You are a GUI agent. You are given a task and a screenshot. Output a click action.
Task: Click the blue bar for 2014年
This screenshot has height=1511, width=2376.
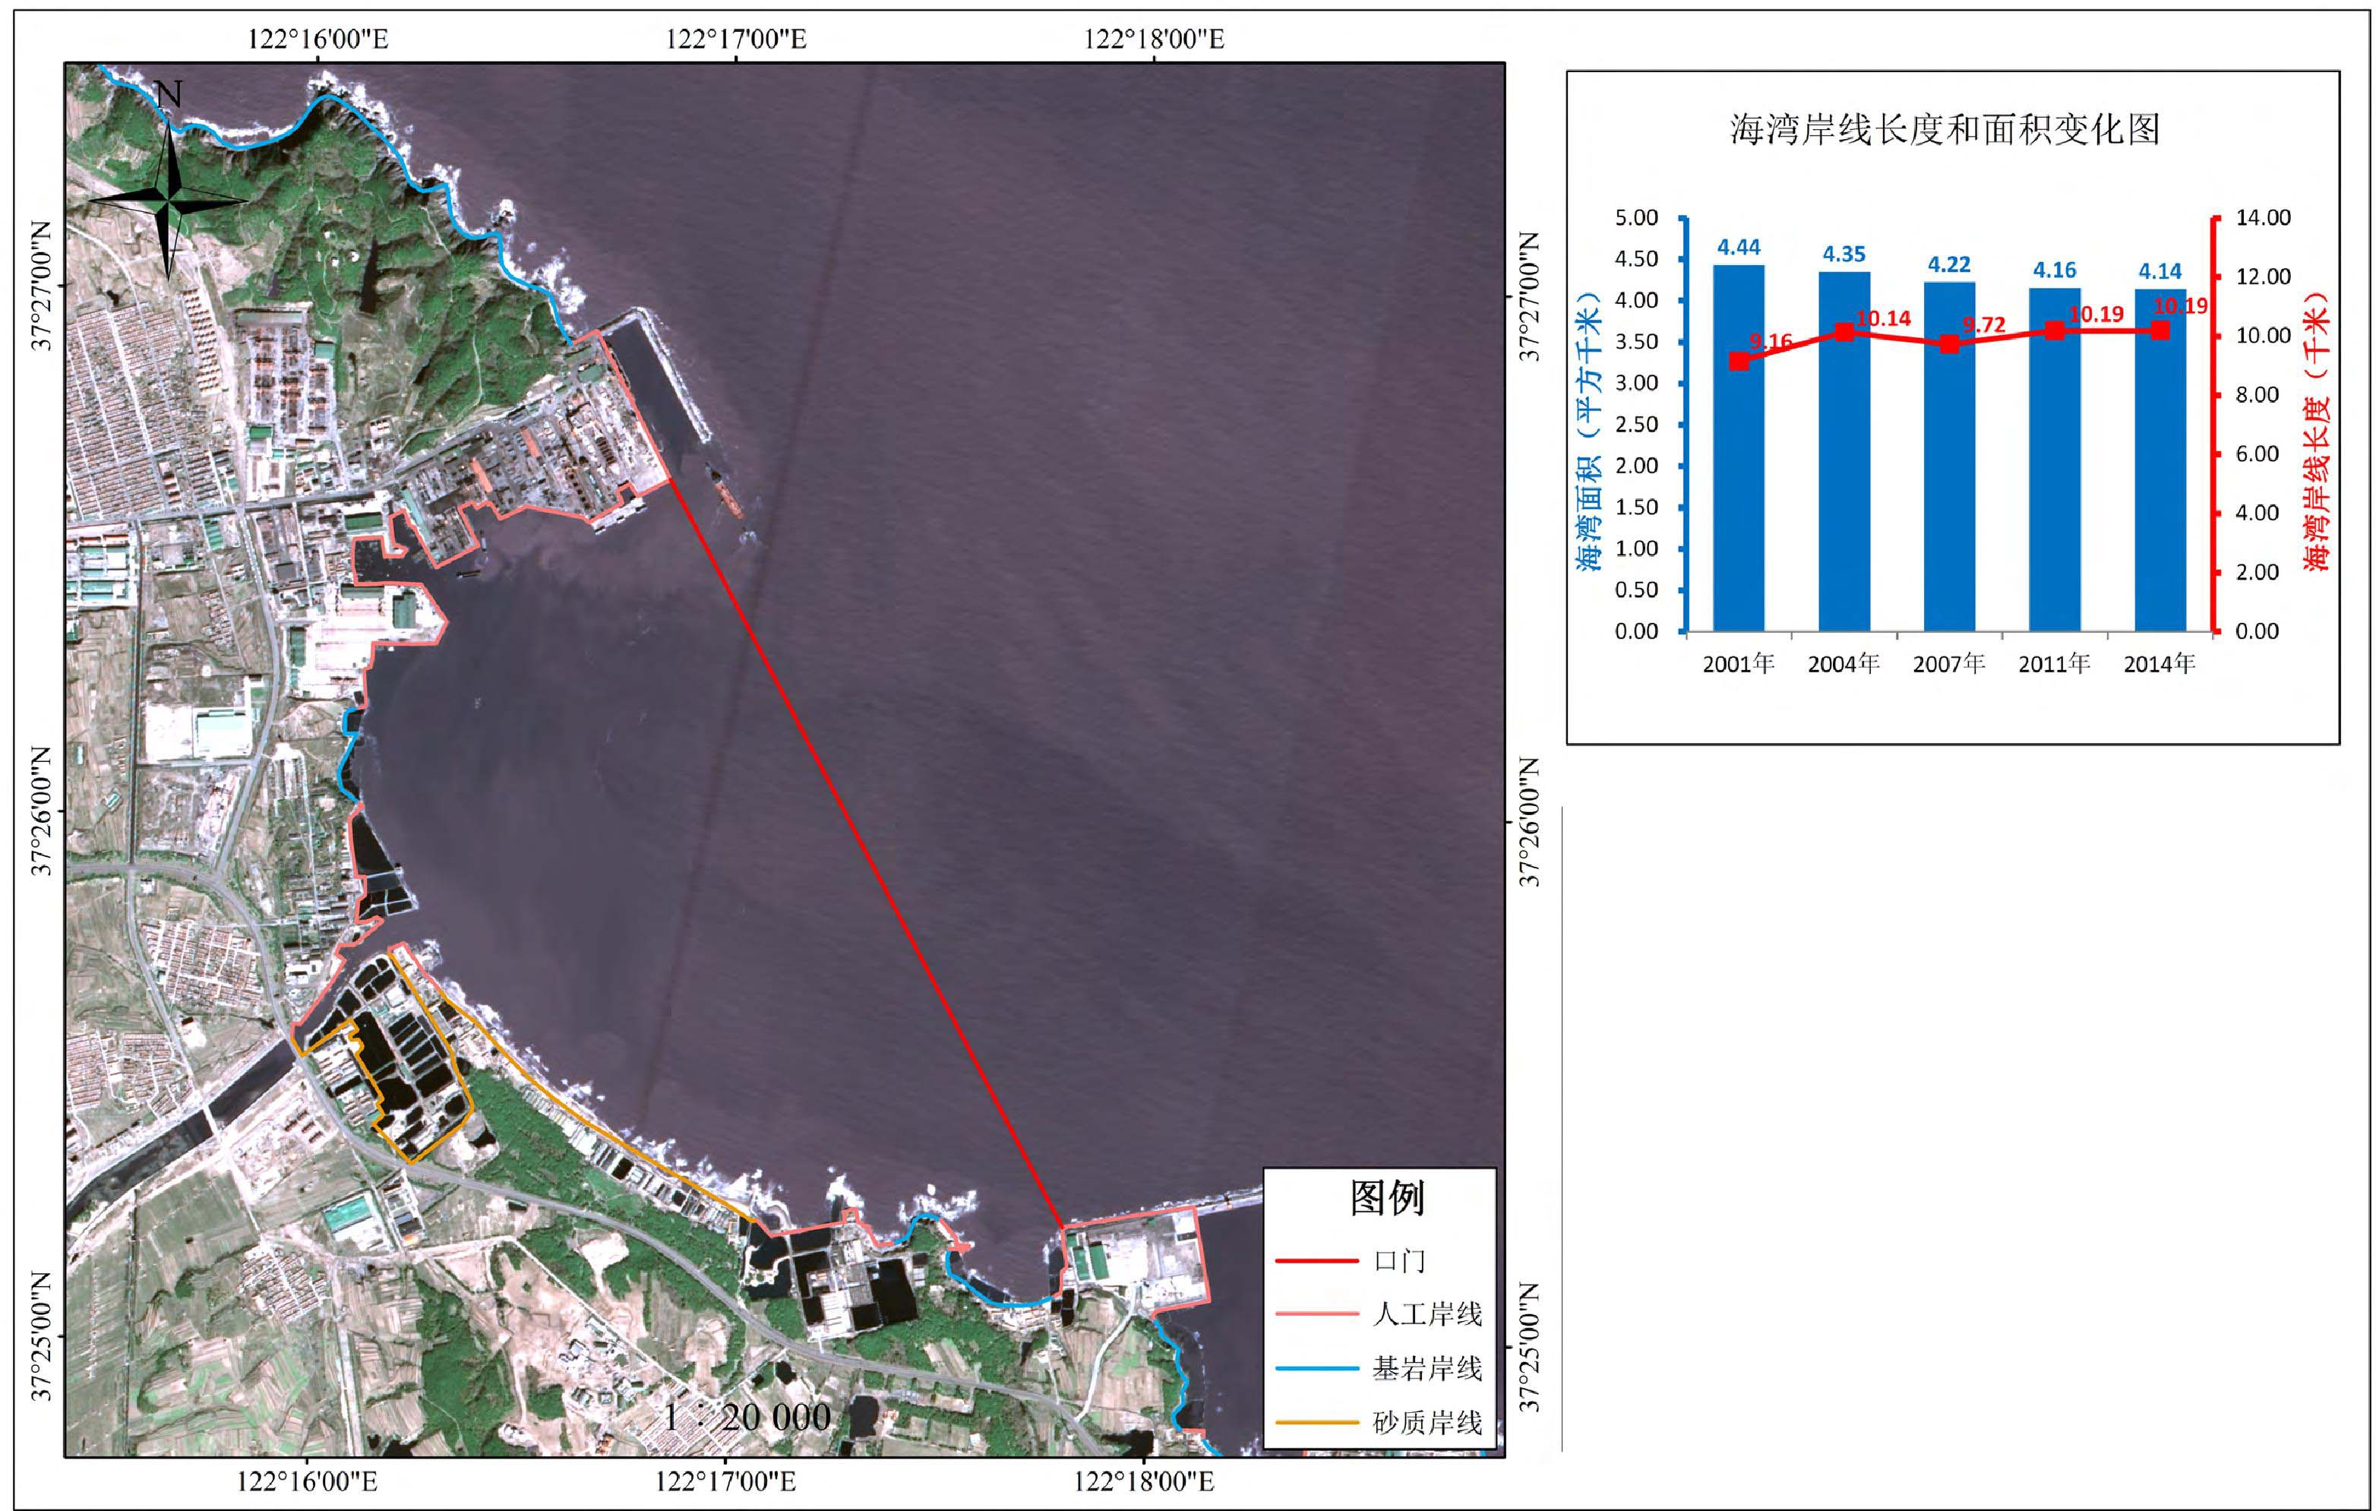pos(2160,461)
